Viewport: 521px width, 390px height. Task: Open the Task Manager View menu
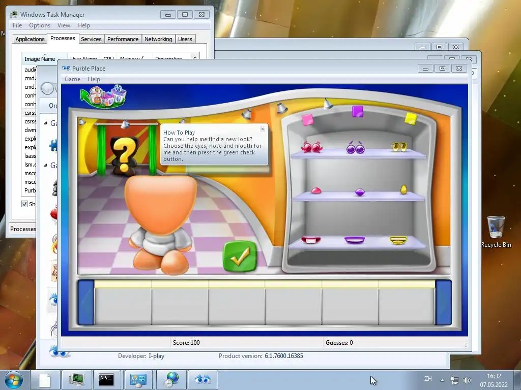(64, 25)
